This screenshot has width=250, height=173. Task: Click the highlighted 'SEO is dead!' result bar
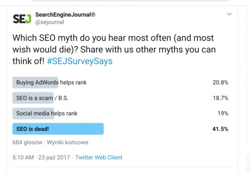coord(58,129)
